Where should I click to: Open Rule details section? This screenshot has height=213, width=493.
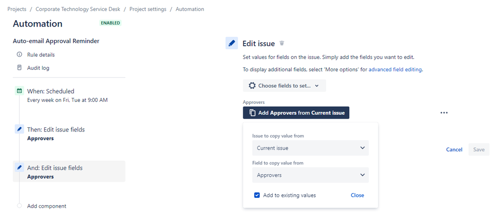pyautogui.click(x=41, y=55)
